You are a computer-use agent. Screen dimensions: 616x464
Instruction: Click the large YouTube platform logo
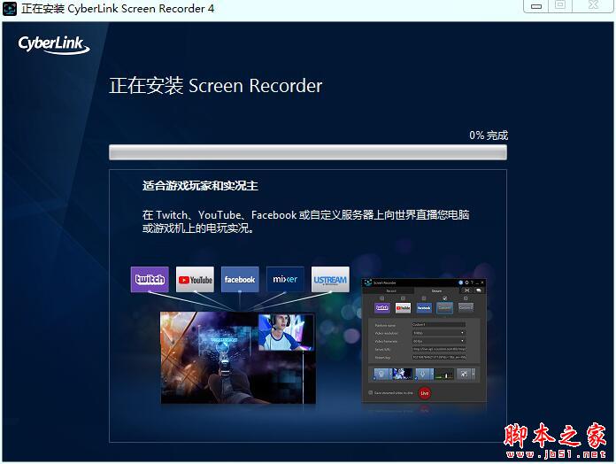[196, 279]
